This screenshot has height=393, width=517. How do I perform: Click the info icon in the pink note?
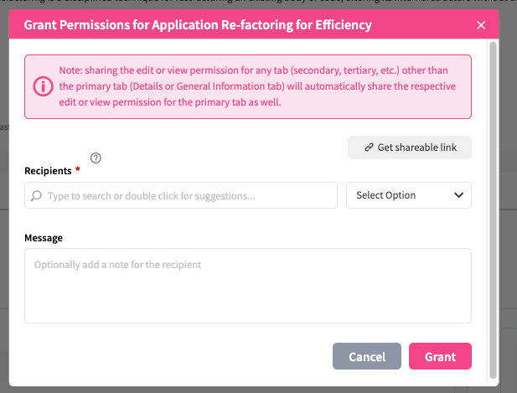[x=42, y=86]
